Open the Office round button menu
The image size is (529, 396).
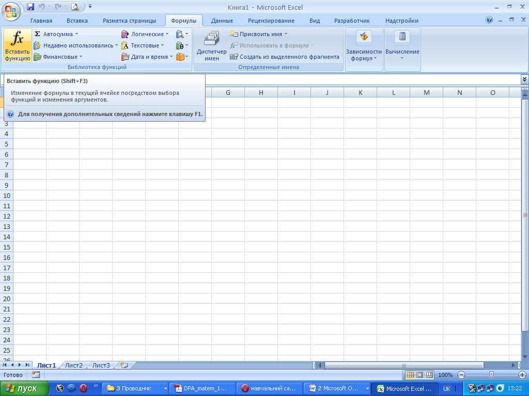click(11, 11)
